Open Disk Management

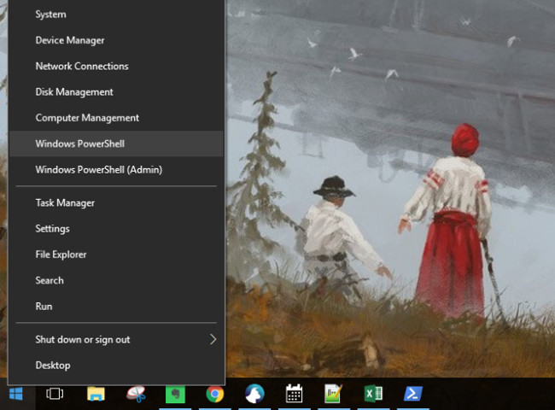tap(116, 91)
